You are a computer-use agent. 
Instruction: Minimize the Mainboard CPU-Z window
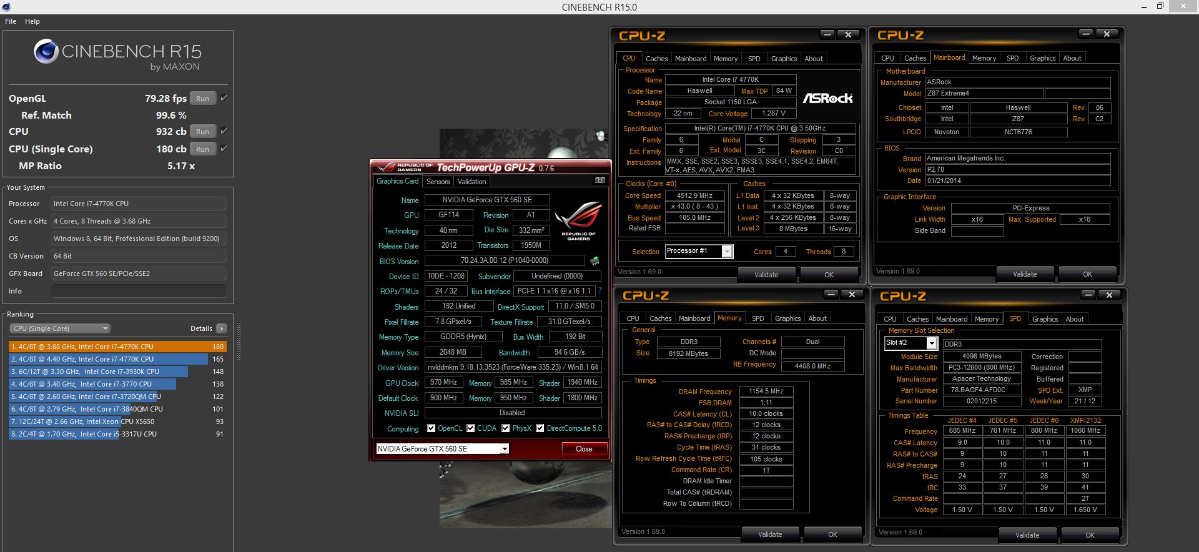coord(1086,34)
